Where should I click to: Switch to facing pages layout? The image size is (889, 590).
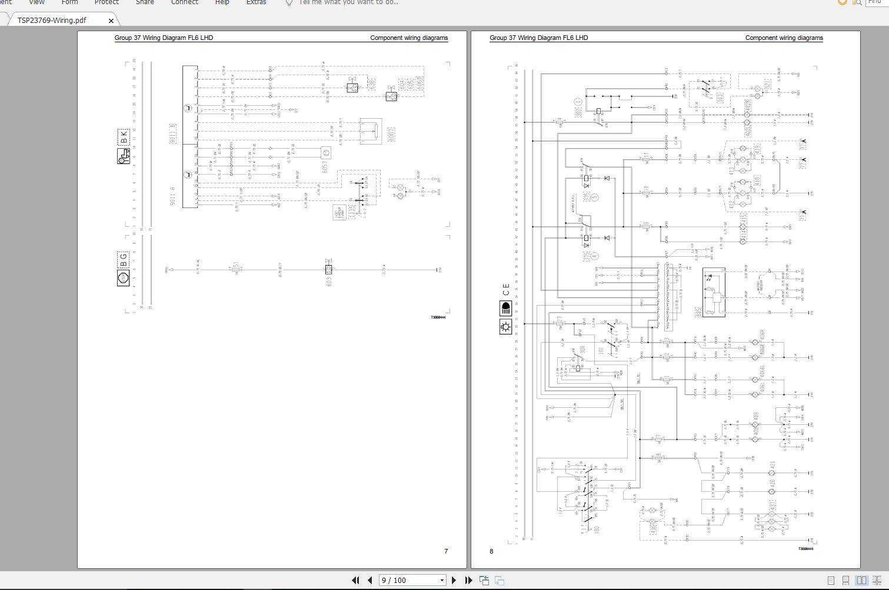(x=861, y=580)
